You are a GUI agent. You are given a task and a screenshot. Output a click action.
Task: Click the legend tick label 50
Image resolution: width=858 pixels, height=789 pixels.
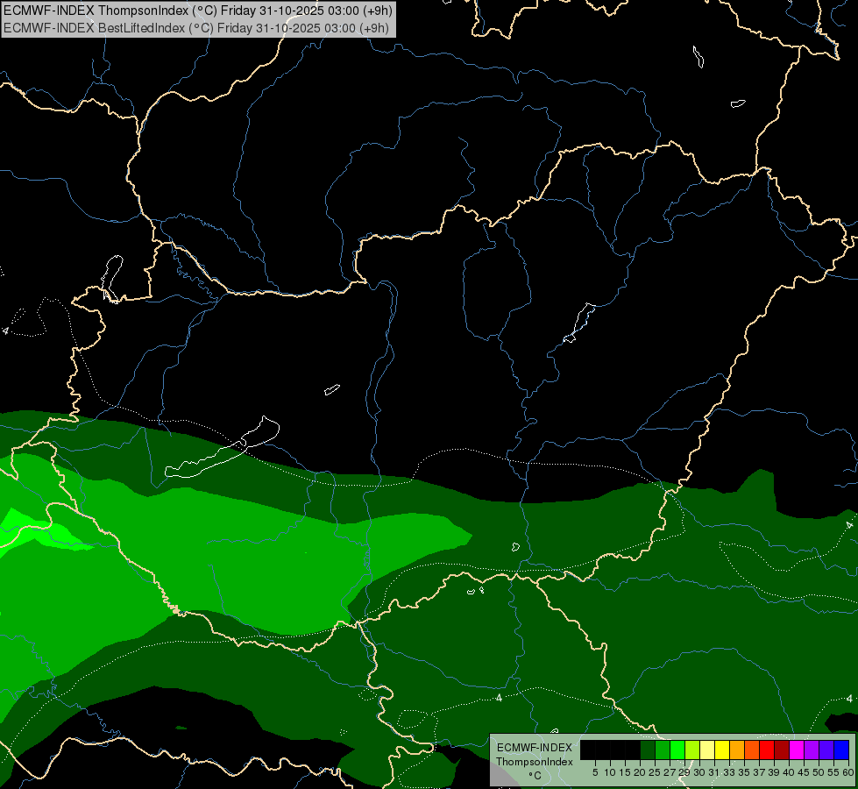819,772
